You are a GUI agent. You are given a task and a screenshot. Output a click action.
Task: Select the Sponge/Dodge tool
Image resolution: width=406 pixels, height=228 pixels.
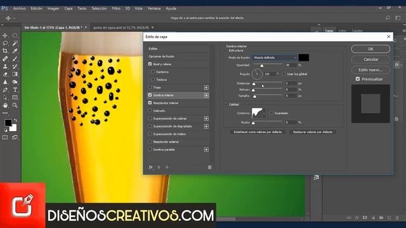15,82
